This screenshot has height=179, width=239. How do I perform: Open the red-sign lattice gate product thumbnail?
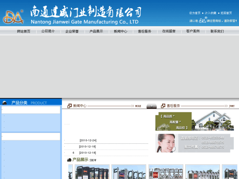(166, 172)
